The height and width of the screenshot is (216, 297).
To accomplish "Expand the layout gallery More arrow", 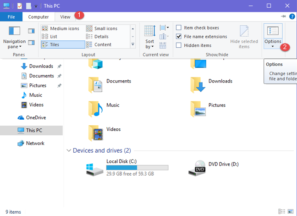I will coord(133,44).
